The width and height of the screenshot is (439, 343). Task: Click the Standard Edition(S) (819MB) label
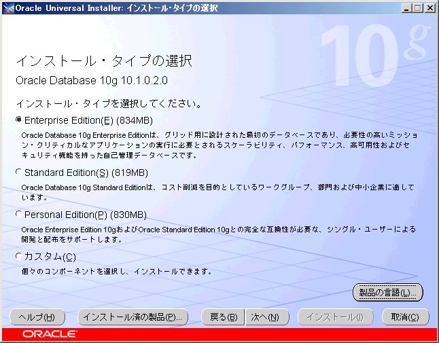86,173
